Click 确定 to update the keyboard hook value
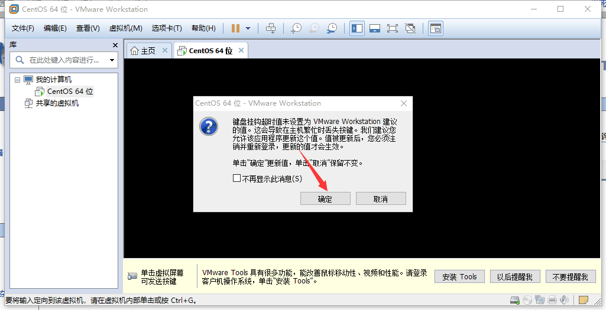The width and height of the screenshot is (606, 310). 325,199
